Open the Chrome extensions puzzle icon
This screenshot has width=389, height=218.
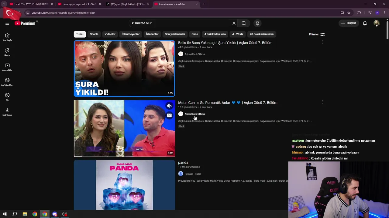359,13
